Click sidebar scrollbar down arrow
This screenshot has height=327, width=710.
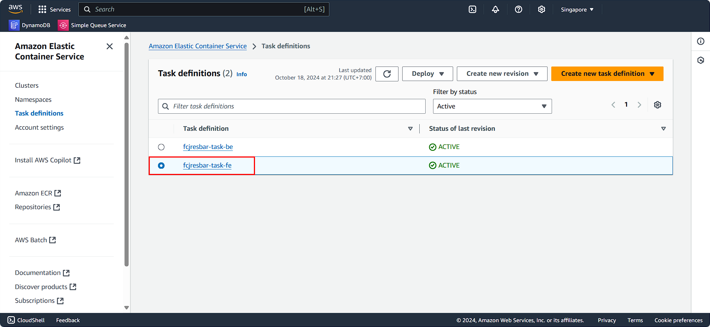(126, 308)
